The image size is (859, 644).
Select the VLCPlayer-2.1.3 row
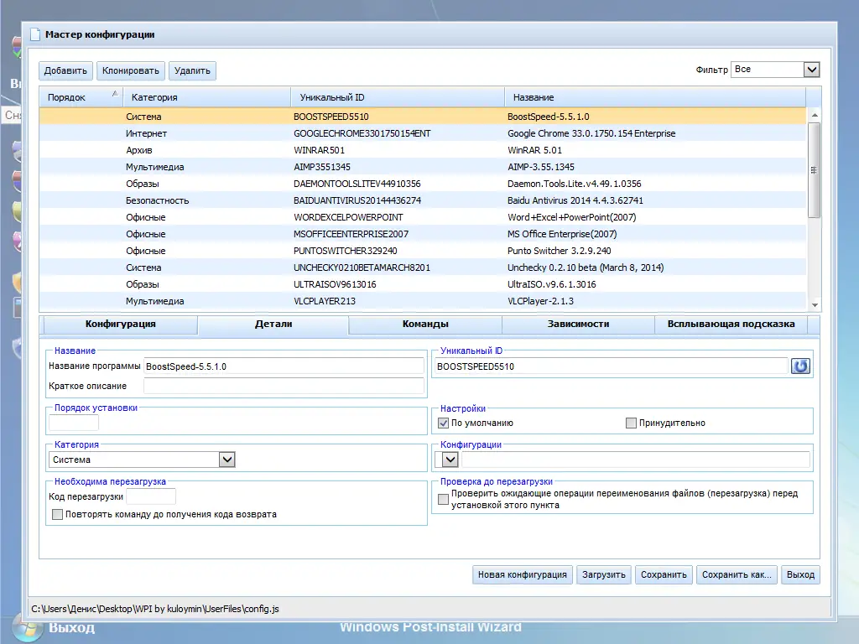pos(423,301)
